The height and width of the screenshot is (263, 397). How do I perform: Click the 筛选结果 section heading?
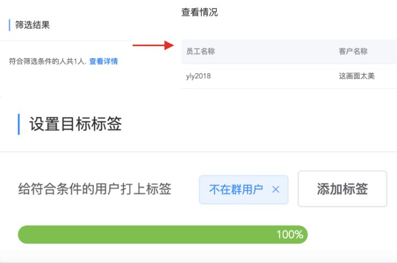point(33,25)
